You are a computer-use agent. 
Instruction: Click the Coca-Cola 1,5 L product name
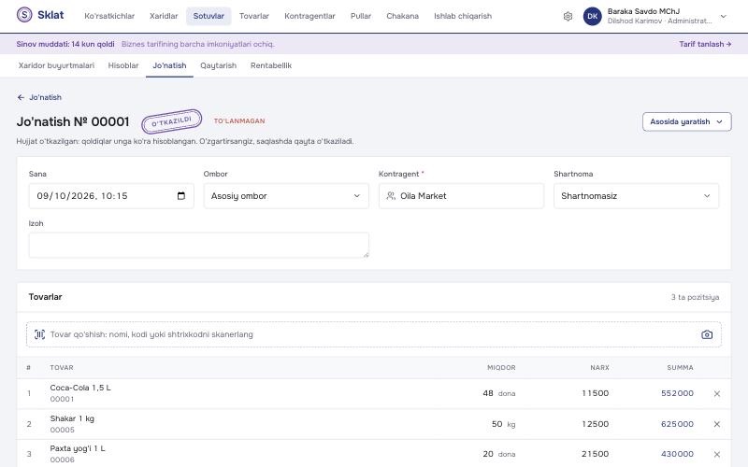coord(80,388)
